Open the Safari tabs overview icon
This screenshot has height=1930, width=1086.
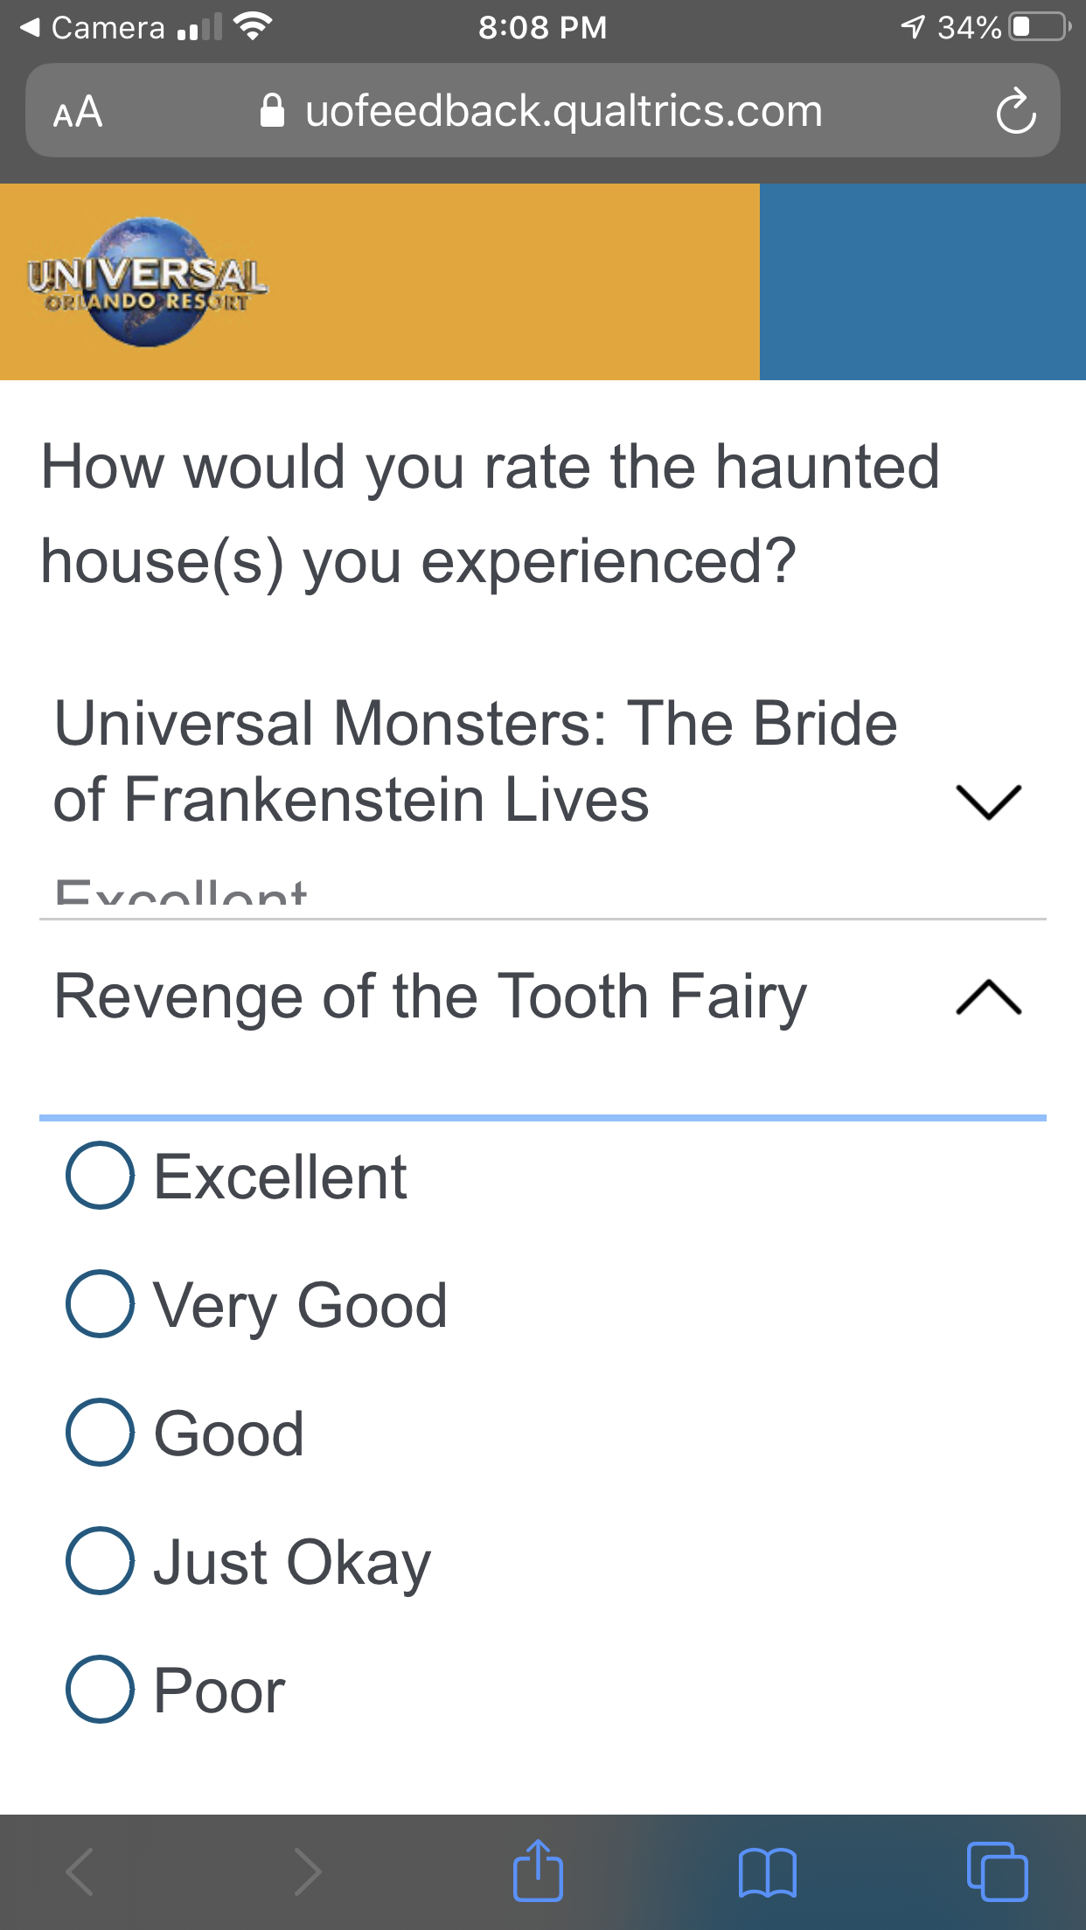click(x=997, y=1871)
